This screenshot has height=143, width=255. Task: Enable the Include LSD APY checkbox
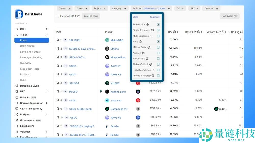click(x=58, y=16)
